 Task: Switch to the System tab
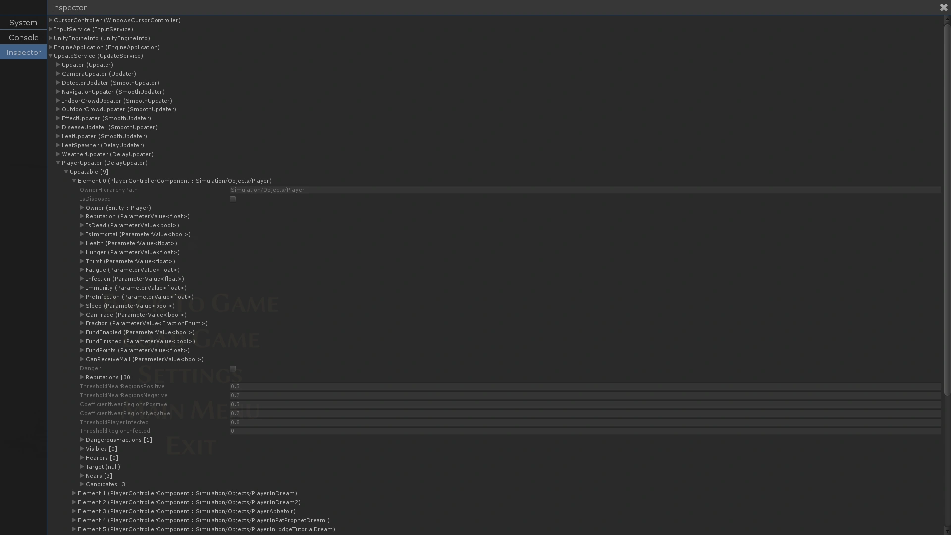pos(23,23)
